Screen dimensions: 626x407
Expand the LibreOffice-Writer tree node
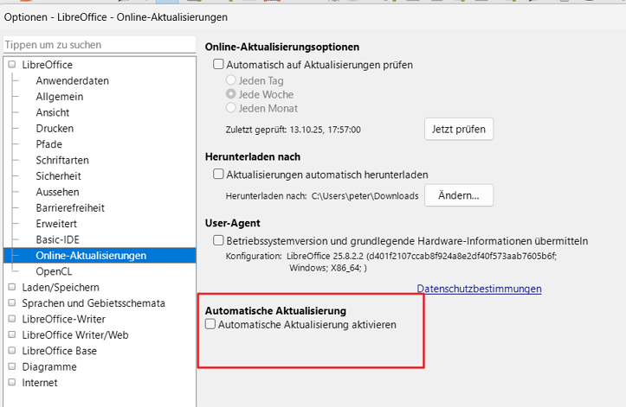click(x=12, y=319)
